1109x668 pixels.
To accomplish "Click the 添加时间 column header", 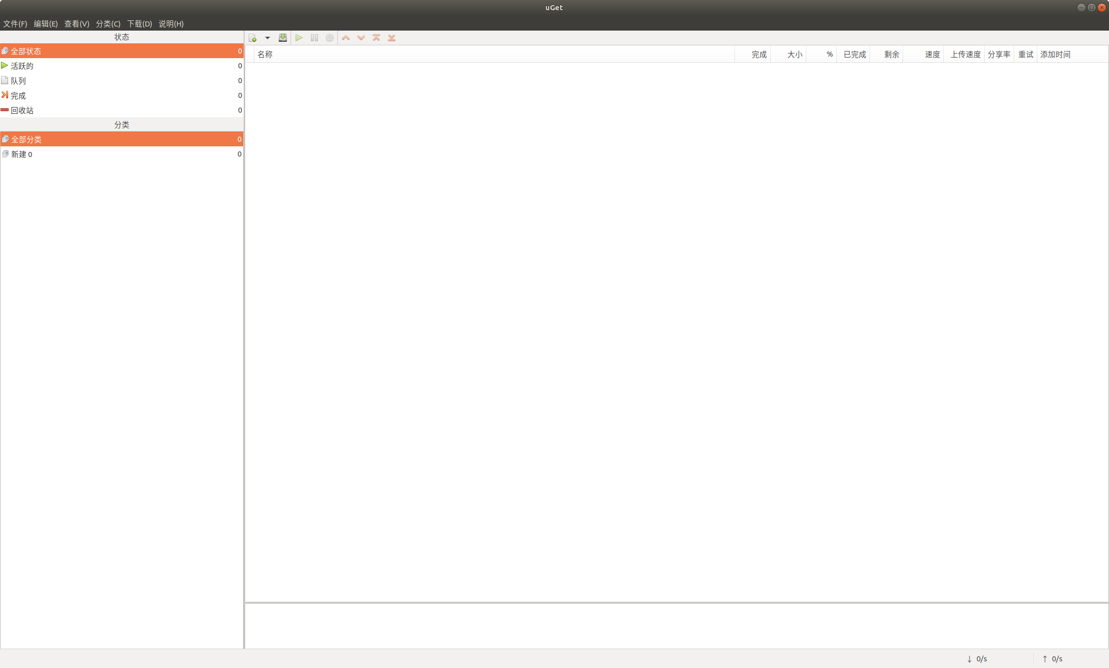I will click(1055, 54).
